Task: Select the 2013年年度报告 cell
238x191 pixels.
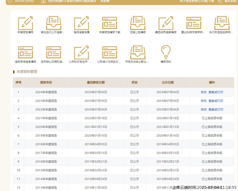Action: click(46, 188)
